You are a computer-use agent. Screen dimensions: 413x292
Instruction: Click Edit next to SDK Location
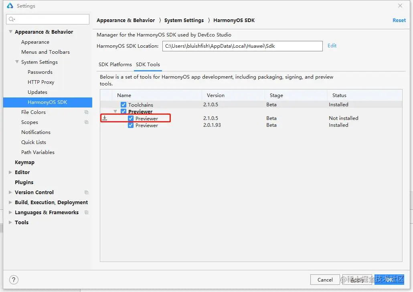point(332,46)
